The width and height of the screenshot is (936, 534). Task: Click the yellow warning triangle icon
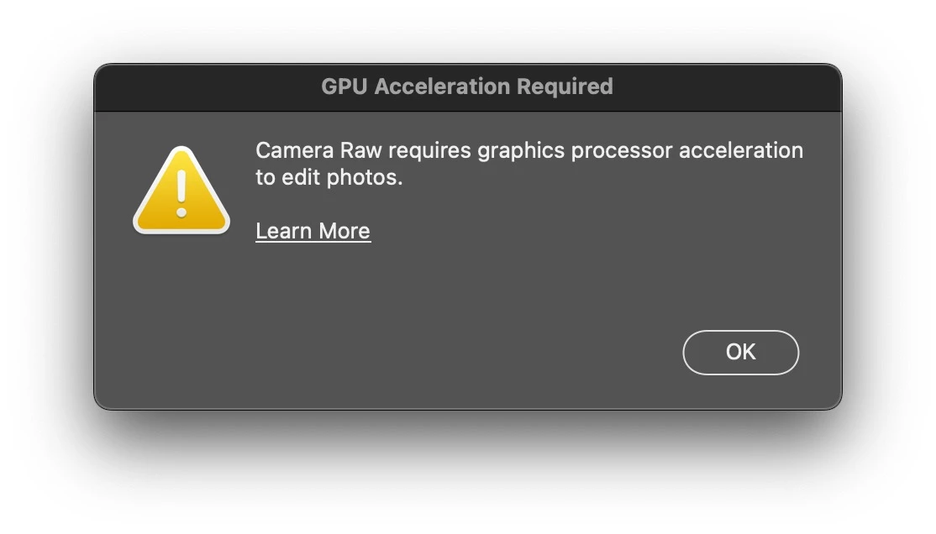[x=181, y=191]
